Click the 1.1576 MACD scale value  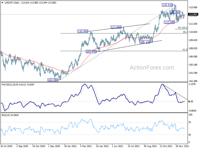(193, 84)
